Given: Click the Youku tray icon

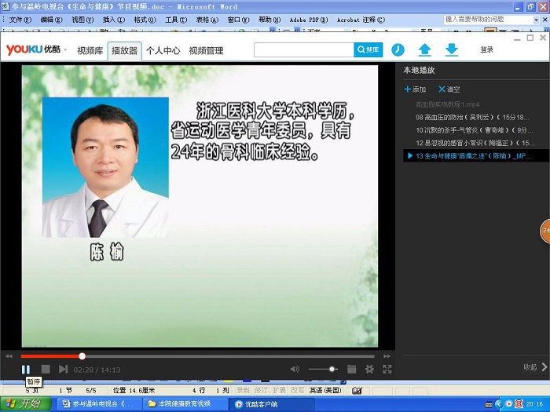Looking at the screenshot, I should pos(508,404).
